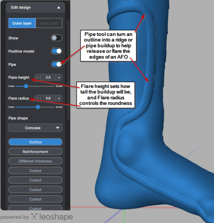This screenshot has height=223, width=214.
Task: Decrease Flare radius with minus button
Action: click(38, 98)
